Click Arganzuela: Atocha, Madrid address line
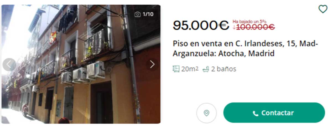The image size is (332, 128). click(x=224, y=53)
